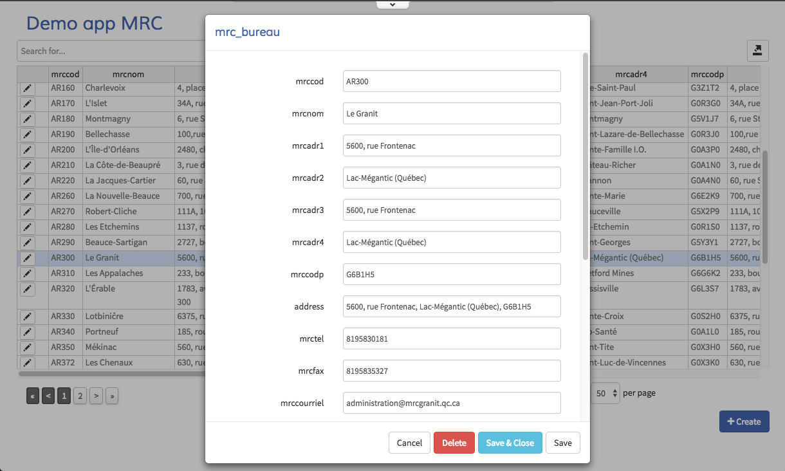
Task: Edit Mékinac row with pencil icon
Action: (x=27, y=347)
